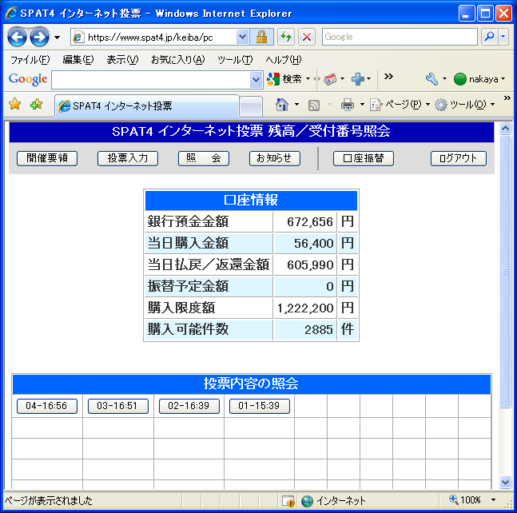Expand command bar overflow chevron
This screenshot has height=513, width=517.
click(507, 98)
